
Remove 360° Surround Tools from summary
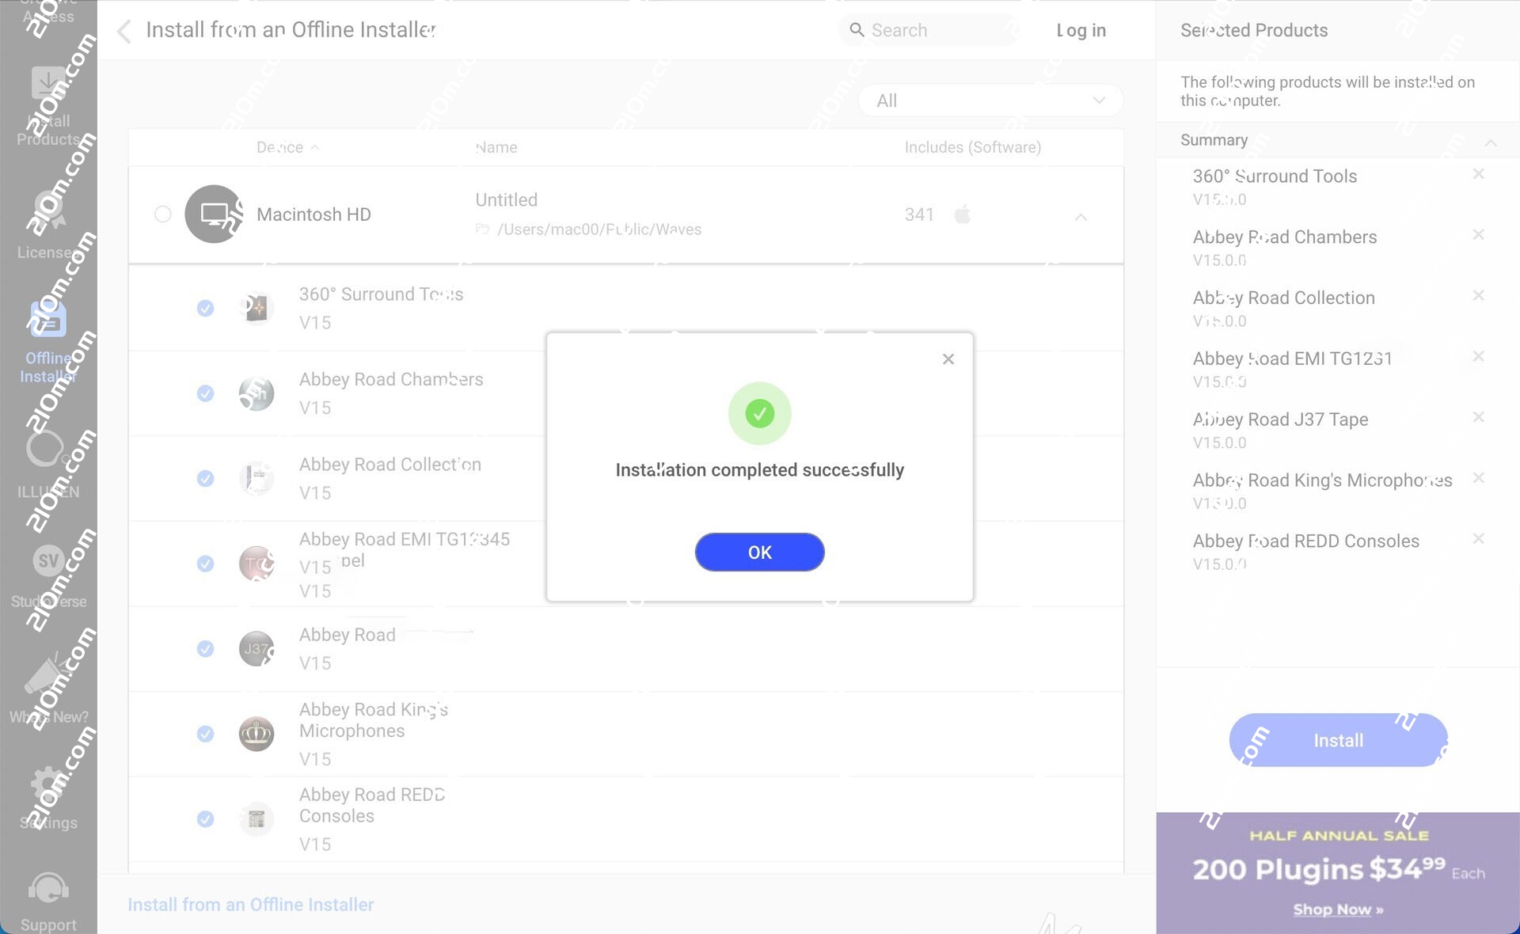pos(1478,174)
